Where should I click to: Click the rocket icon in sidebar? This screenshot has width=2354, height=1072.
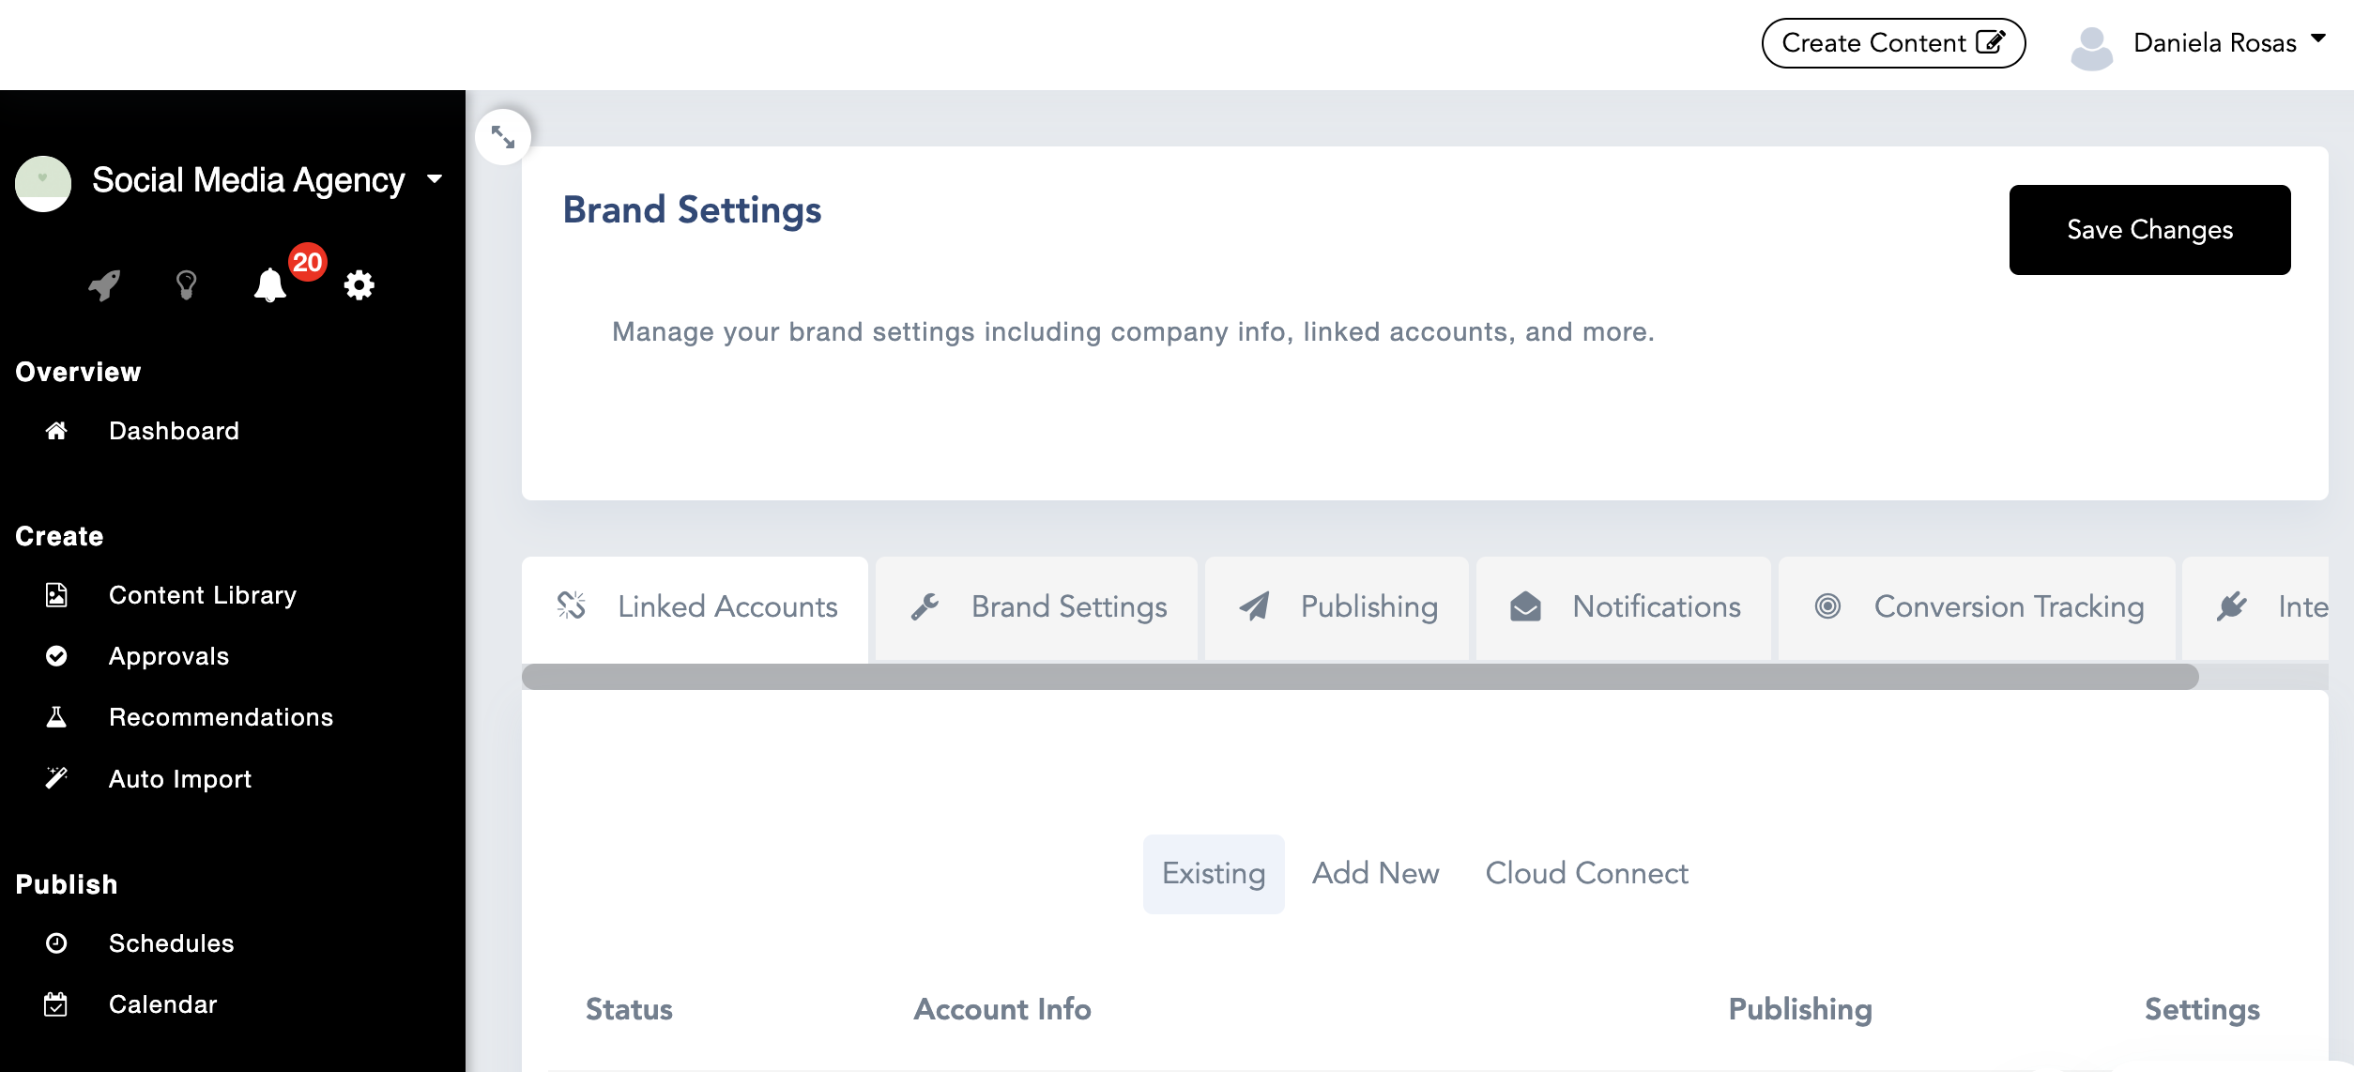[104, 284]
